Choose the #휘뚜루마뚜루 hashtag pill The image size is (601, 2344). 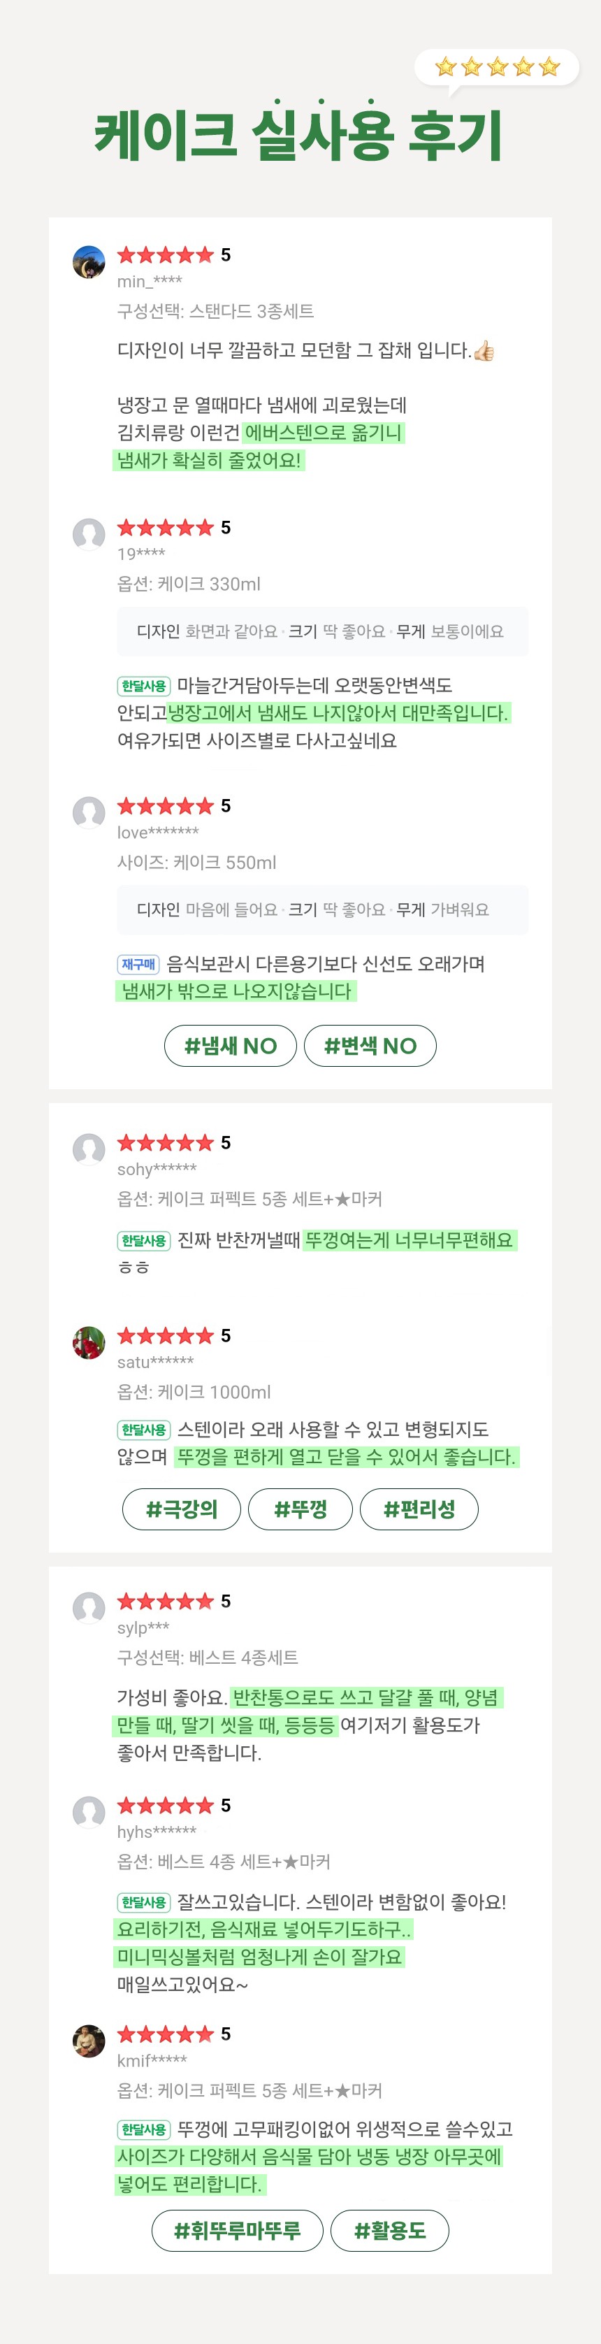coord(238,2230)
